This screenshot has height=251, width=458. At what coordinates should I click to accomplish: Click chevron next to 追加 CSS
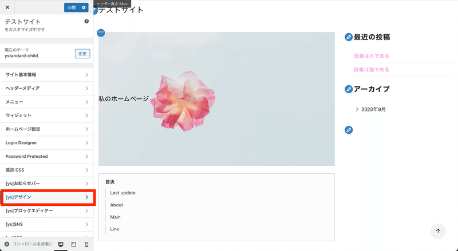coord(87,170)
